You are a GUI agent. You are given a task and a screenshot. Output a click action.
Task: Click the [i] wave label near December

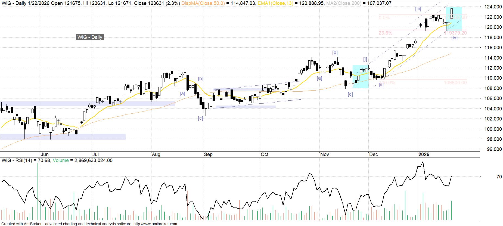pos(365,59)
